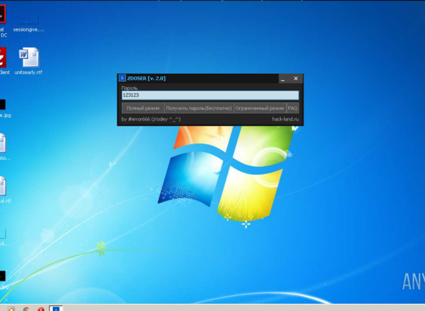This screenshot has height=311, width=425.
Task: Open the media player taskbar icon
Action: click(11, 309)
